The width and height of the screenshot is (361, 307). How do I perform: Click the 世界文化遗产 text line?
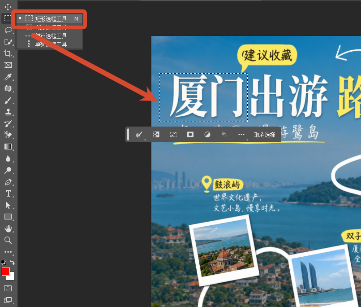pos(237,197)
